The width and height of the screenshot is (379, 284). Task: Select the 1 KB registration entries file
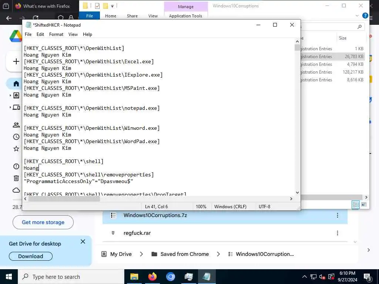click(332, 49)
